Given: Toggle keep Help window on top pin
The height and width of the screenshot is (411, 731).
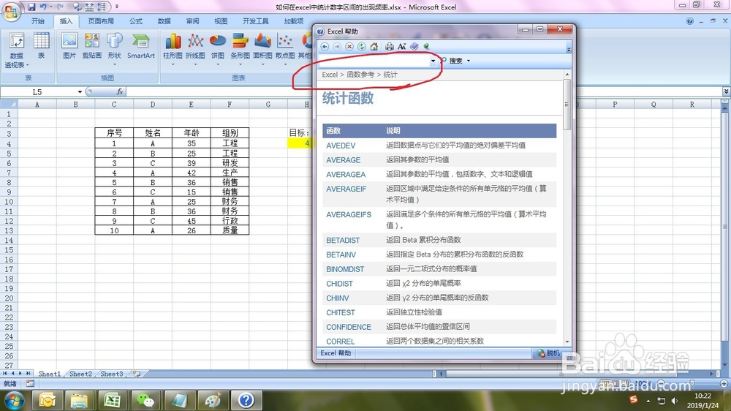Looking at the screenshot, I should tap(426, 47).
